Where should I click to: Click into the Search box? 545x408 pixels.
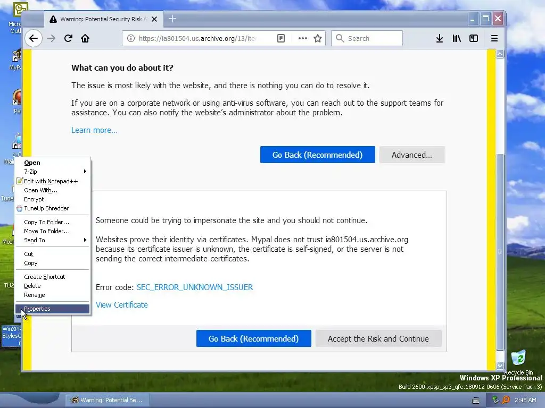[367, 38]
